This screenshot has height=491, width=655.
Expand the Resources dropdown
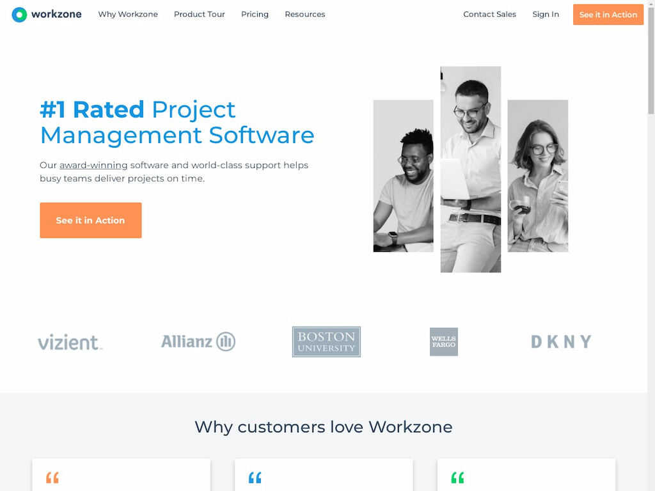pyautogui.click(x=304, y=14)
